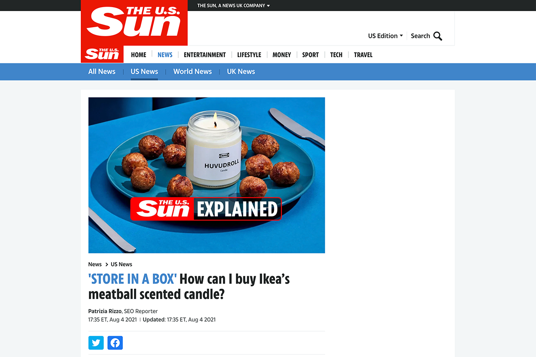Select the Tech navigation item
Image resolution: width=536 pixels, height=357 pixels.
336,55
